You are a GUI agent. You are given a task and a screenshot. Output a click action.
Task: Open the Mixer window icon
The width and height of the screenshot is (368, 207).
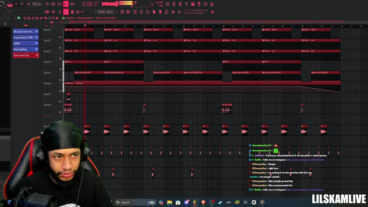141,12
